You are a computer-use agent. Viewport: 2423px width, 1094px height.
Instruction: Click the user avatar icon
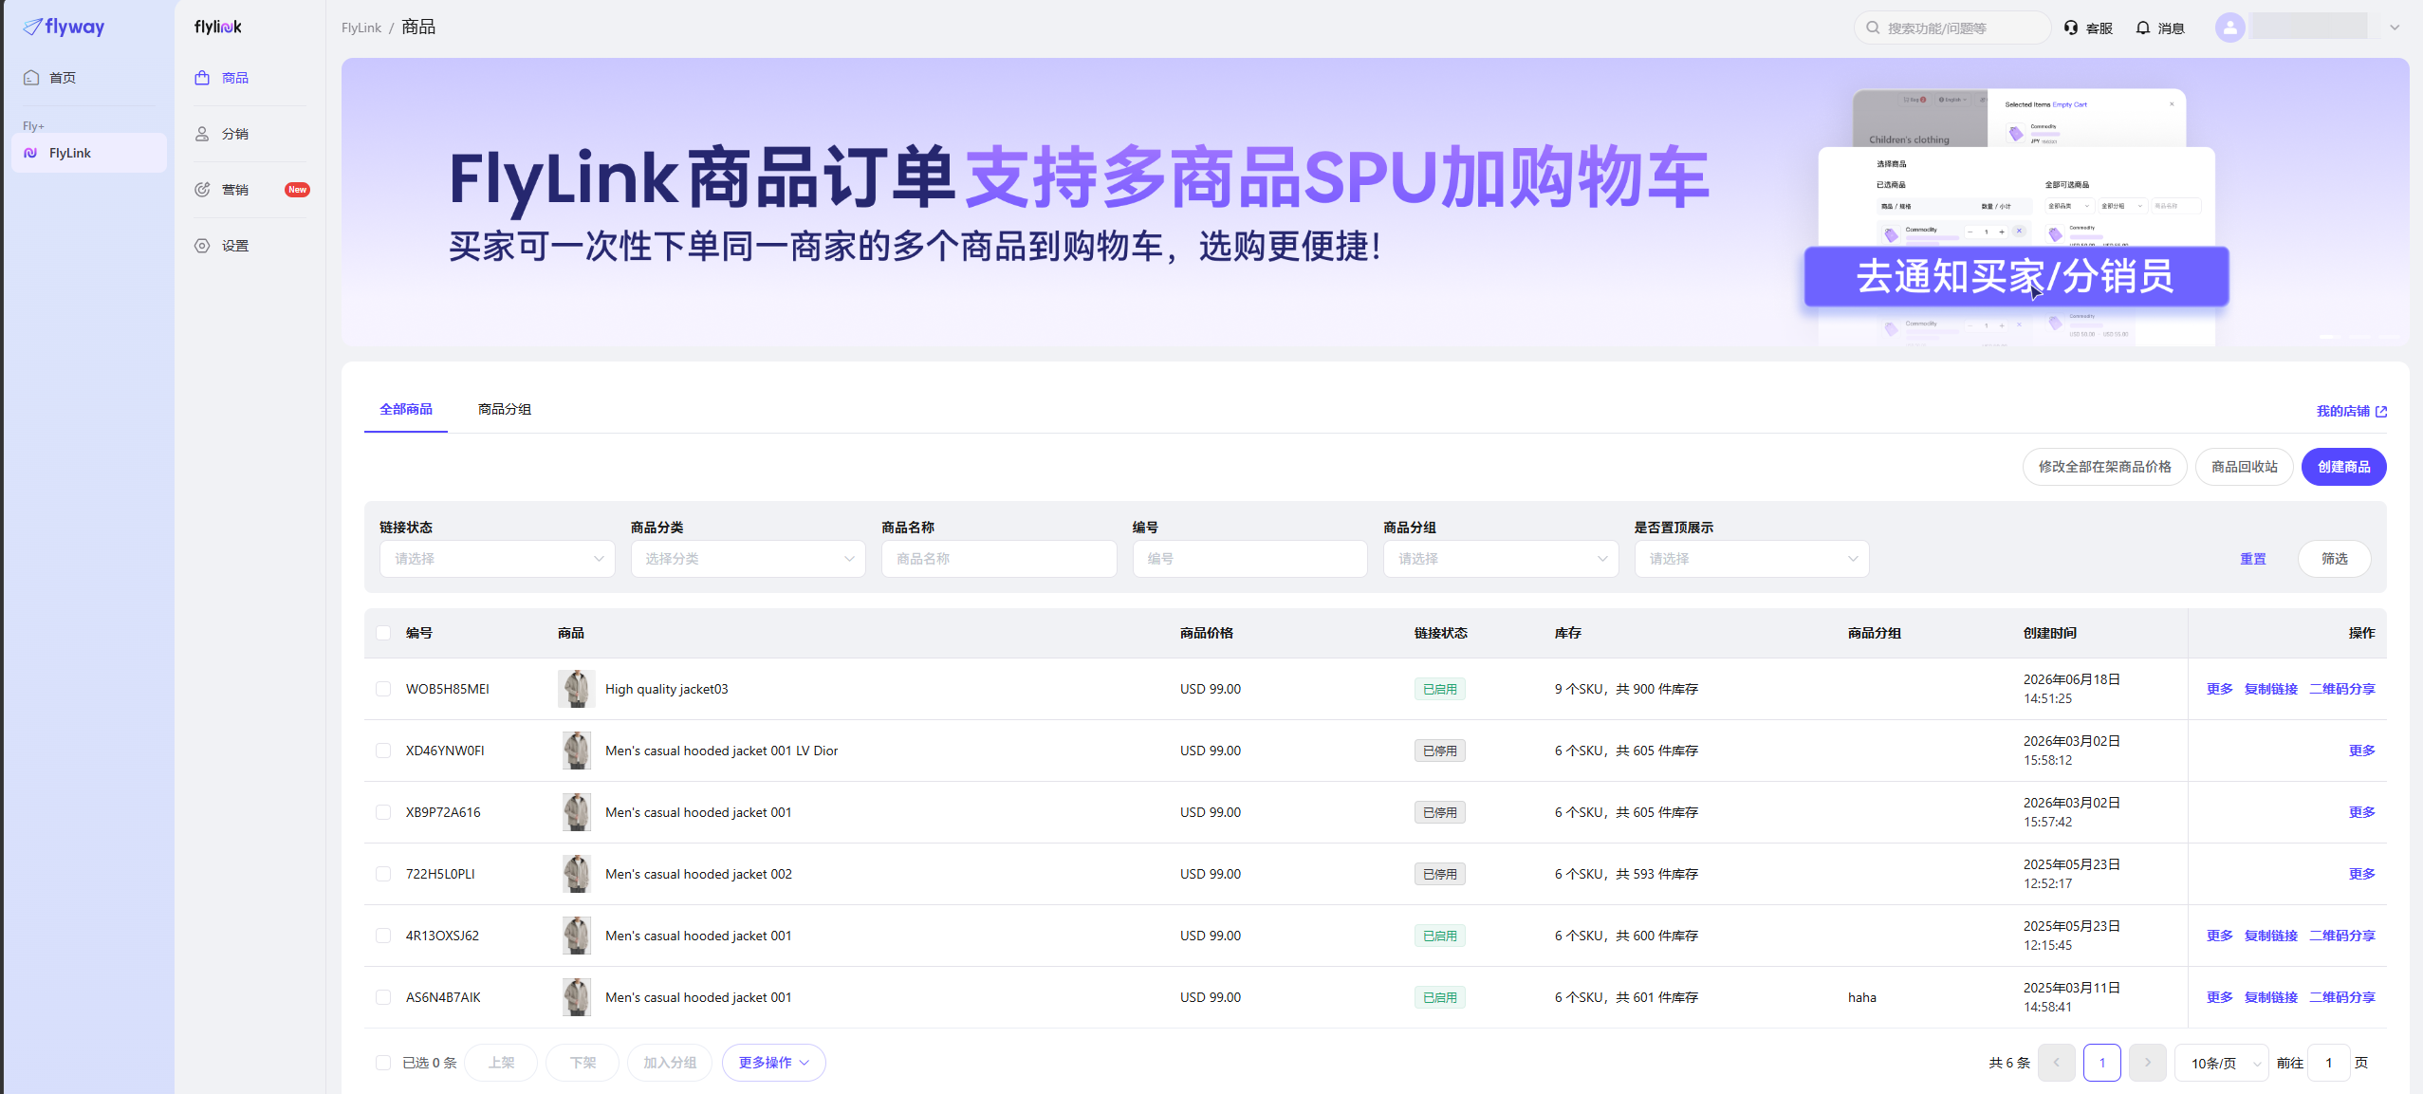[2230, 28]
